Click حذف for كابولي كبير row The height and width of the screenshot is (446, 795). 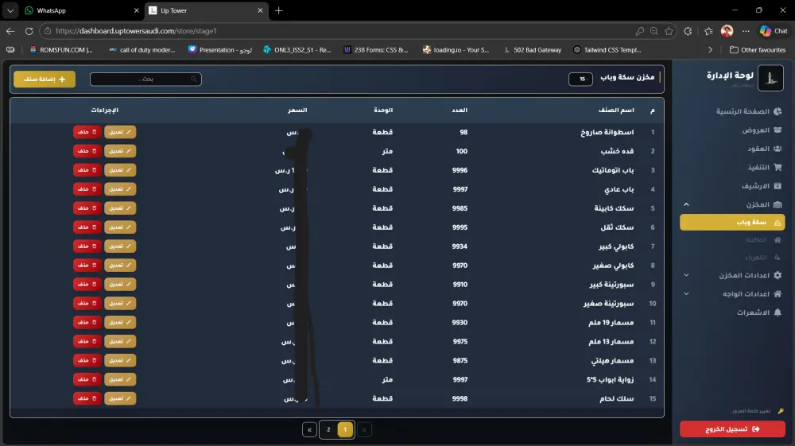click(x=87, y=246)
